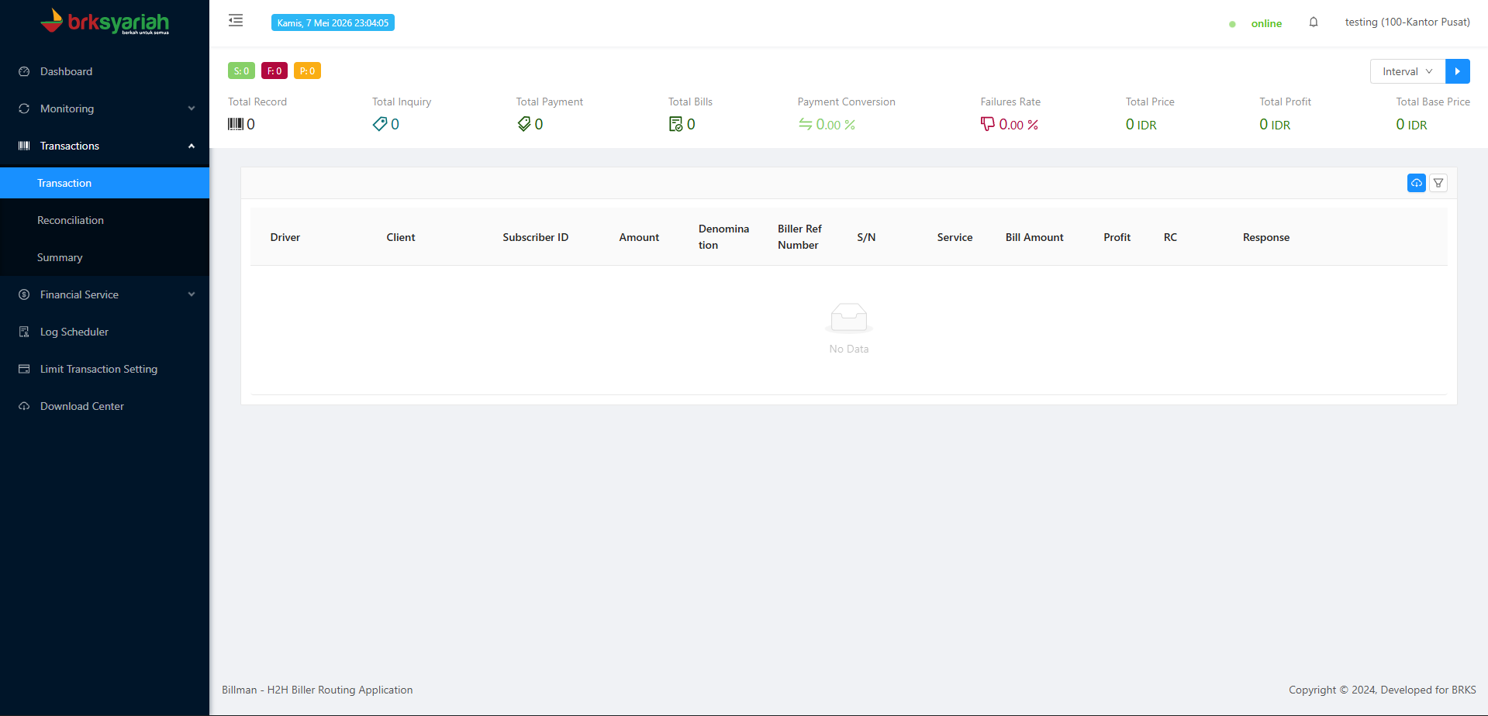Click the Log Scheduler document icon
The width and height of the screenshot is (1488, 716).
click(x=24, y=332)
